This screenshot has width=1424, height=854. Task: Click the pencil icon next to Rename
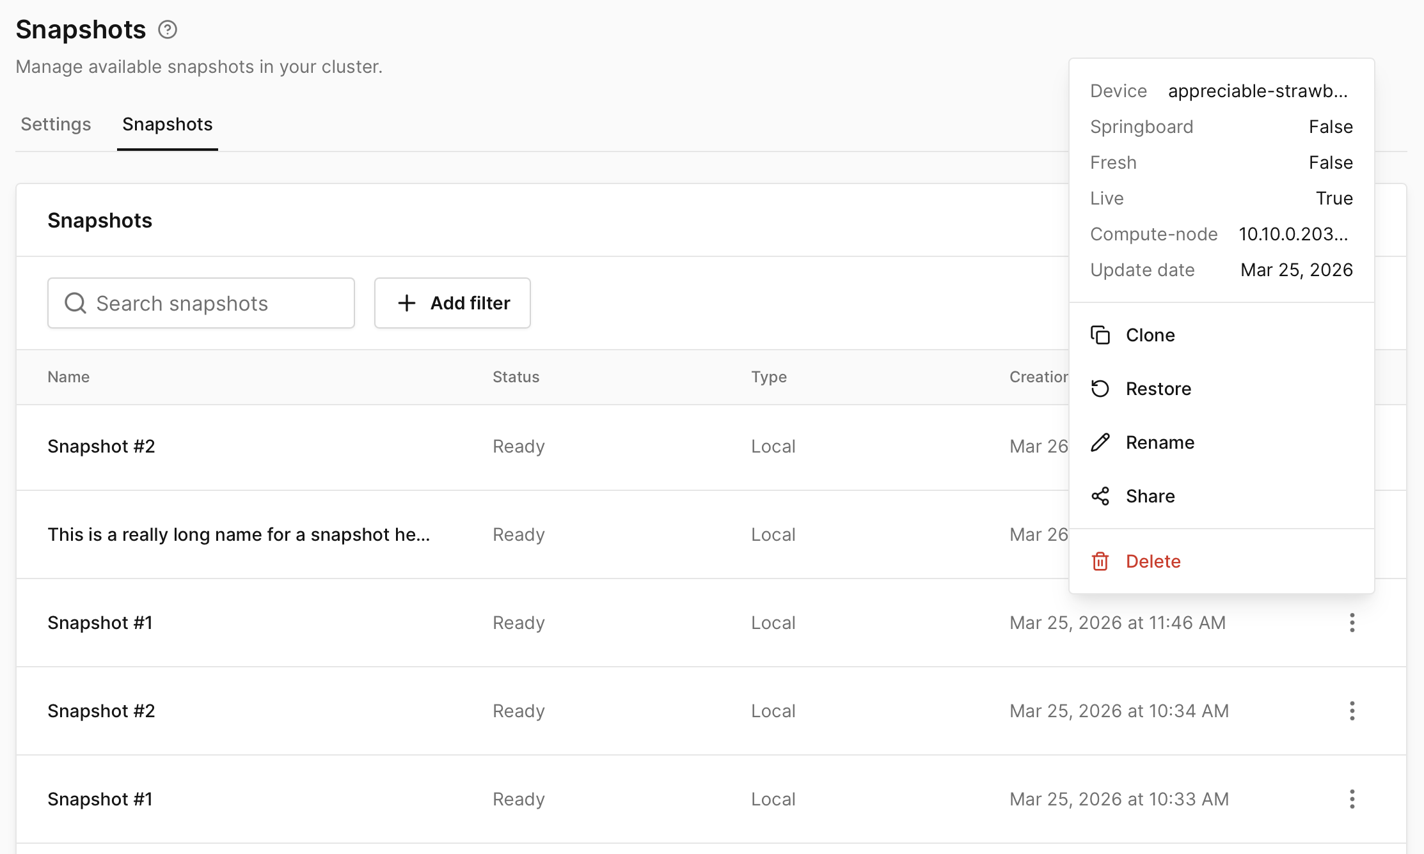(1100, 442)
